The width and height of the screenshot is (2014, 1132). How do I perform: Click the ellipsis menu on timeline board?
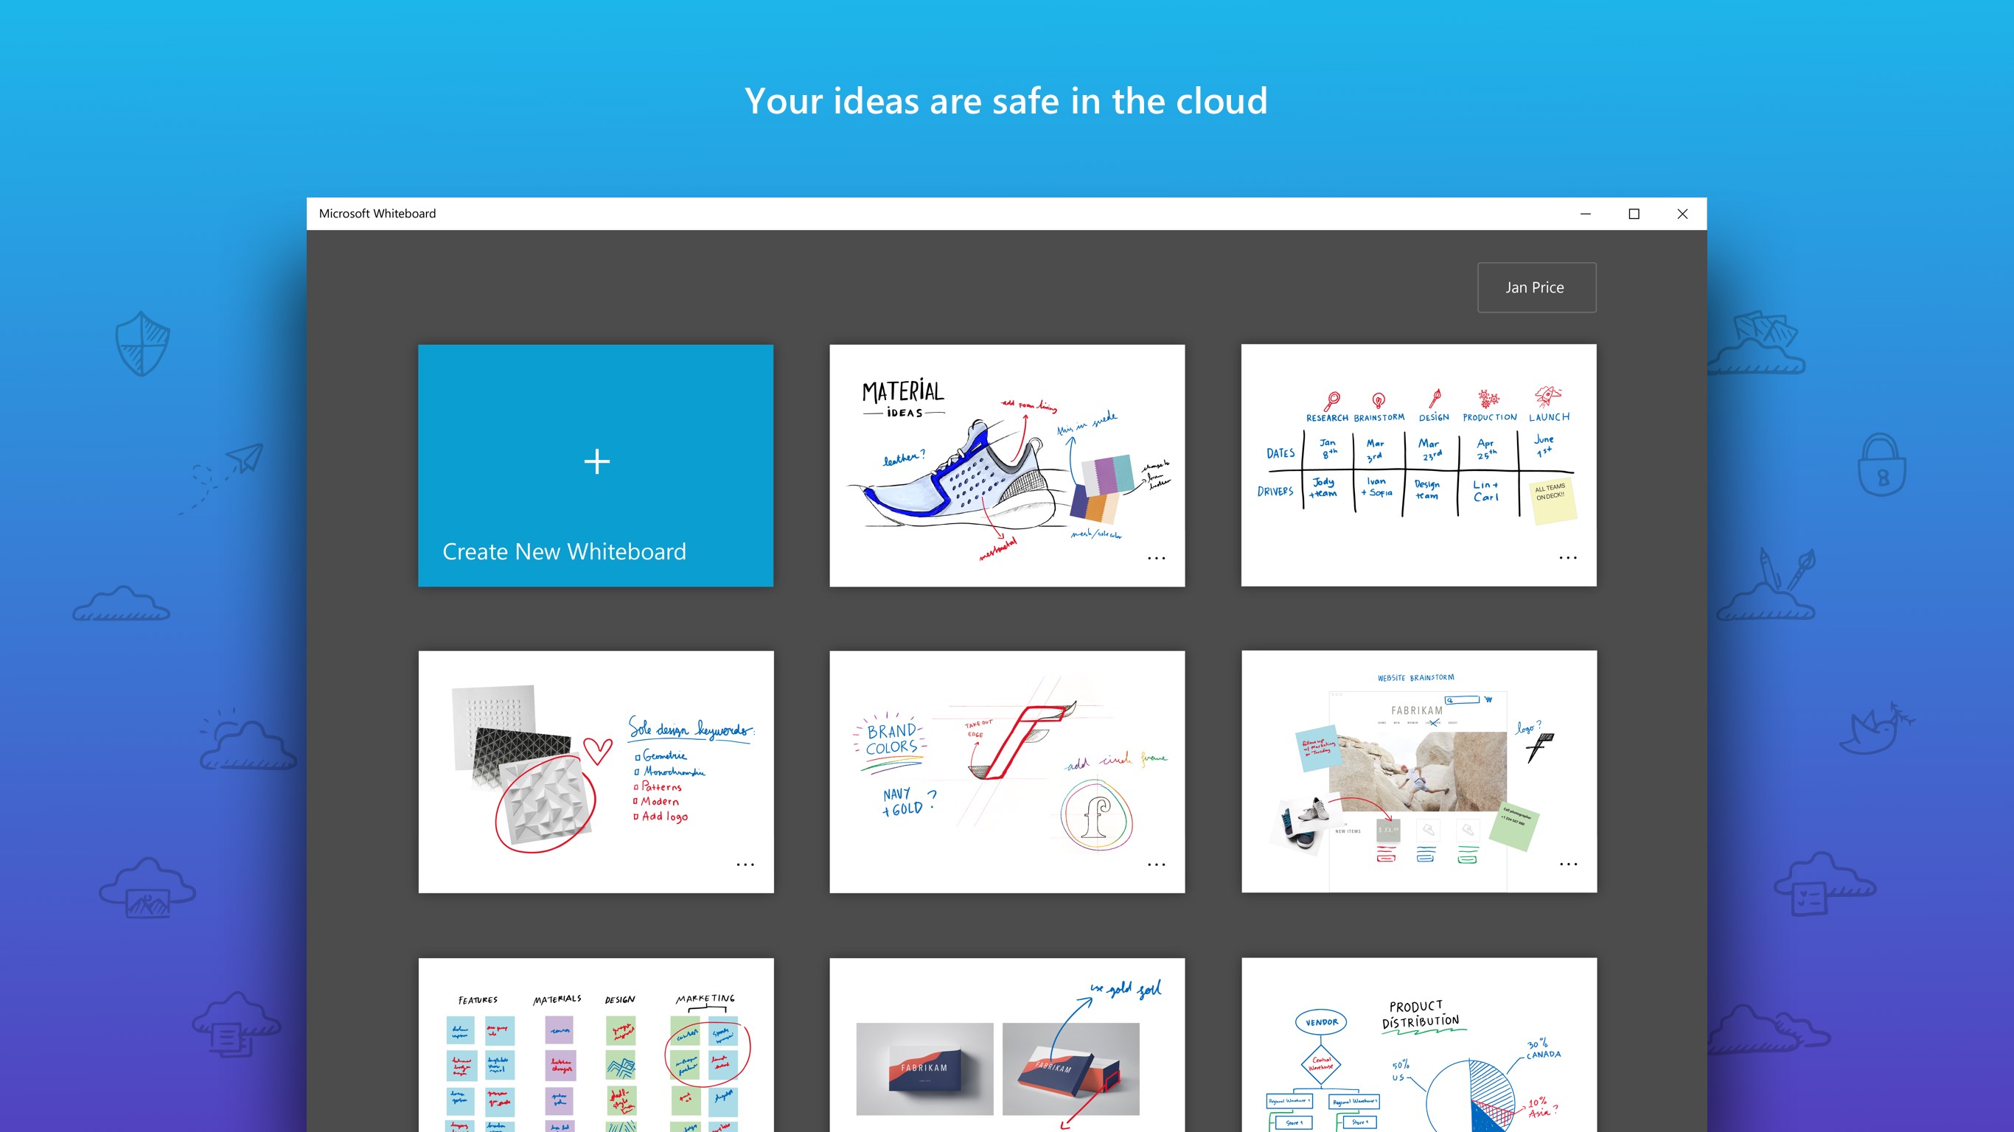point(1567,560)
